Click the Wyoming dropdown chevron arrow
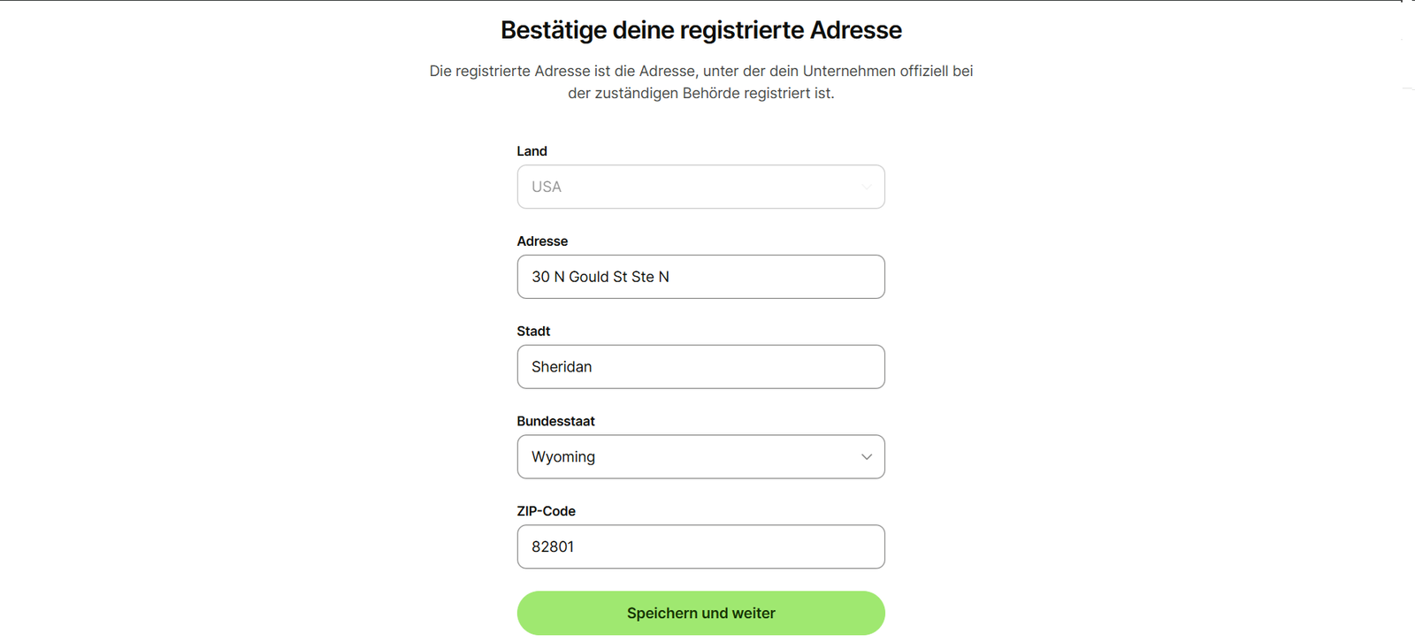Image resolution: width=1415 pixels, height=642 pixels. tap(866, 457)
